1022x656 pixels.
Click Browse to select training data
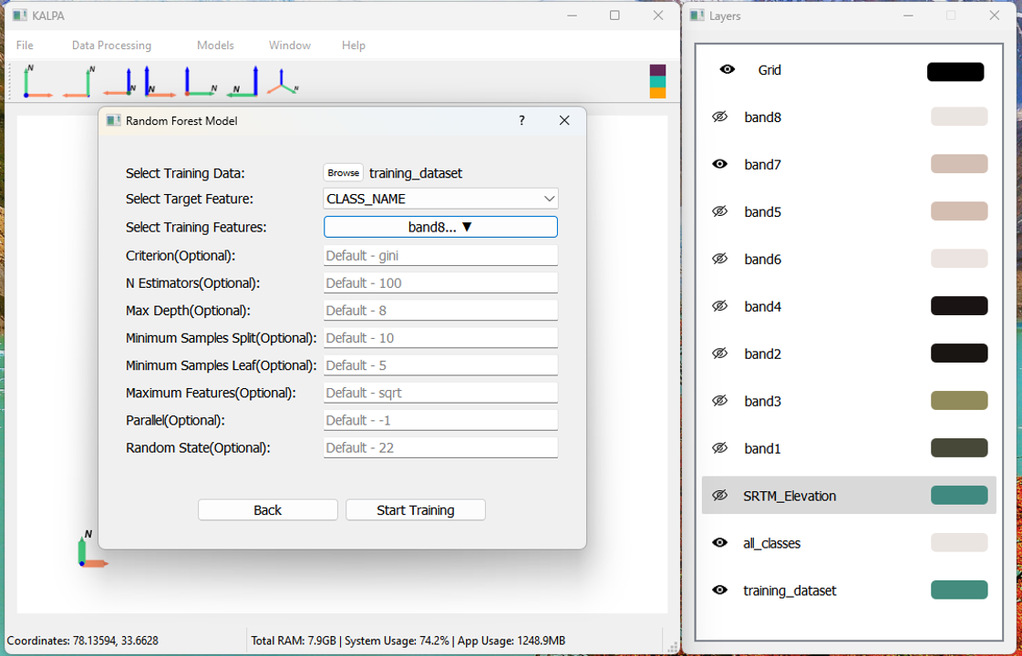point(344,172)
